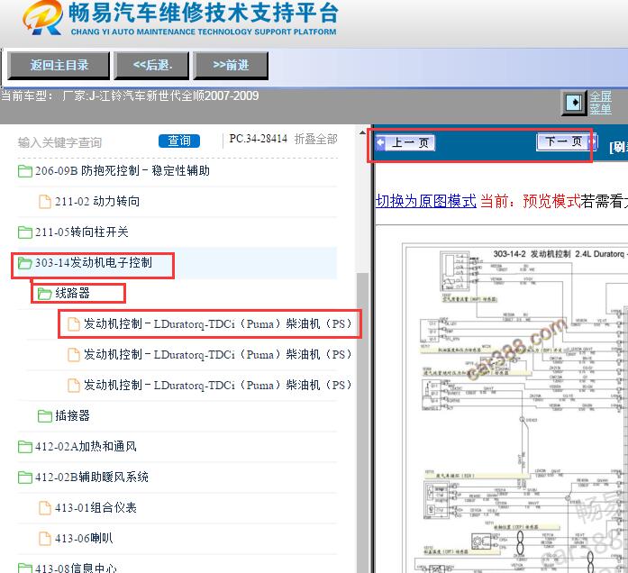Click the blue 查询 search button
The height and width of the screenshot is (573, 628).
point(179,141)
